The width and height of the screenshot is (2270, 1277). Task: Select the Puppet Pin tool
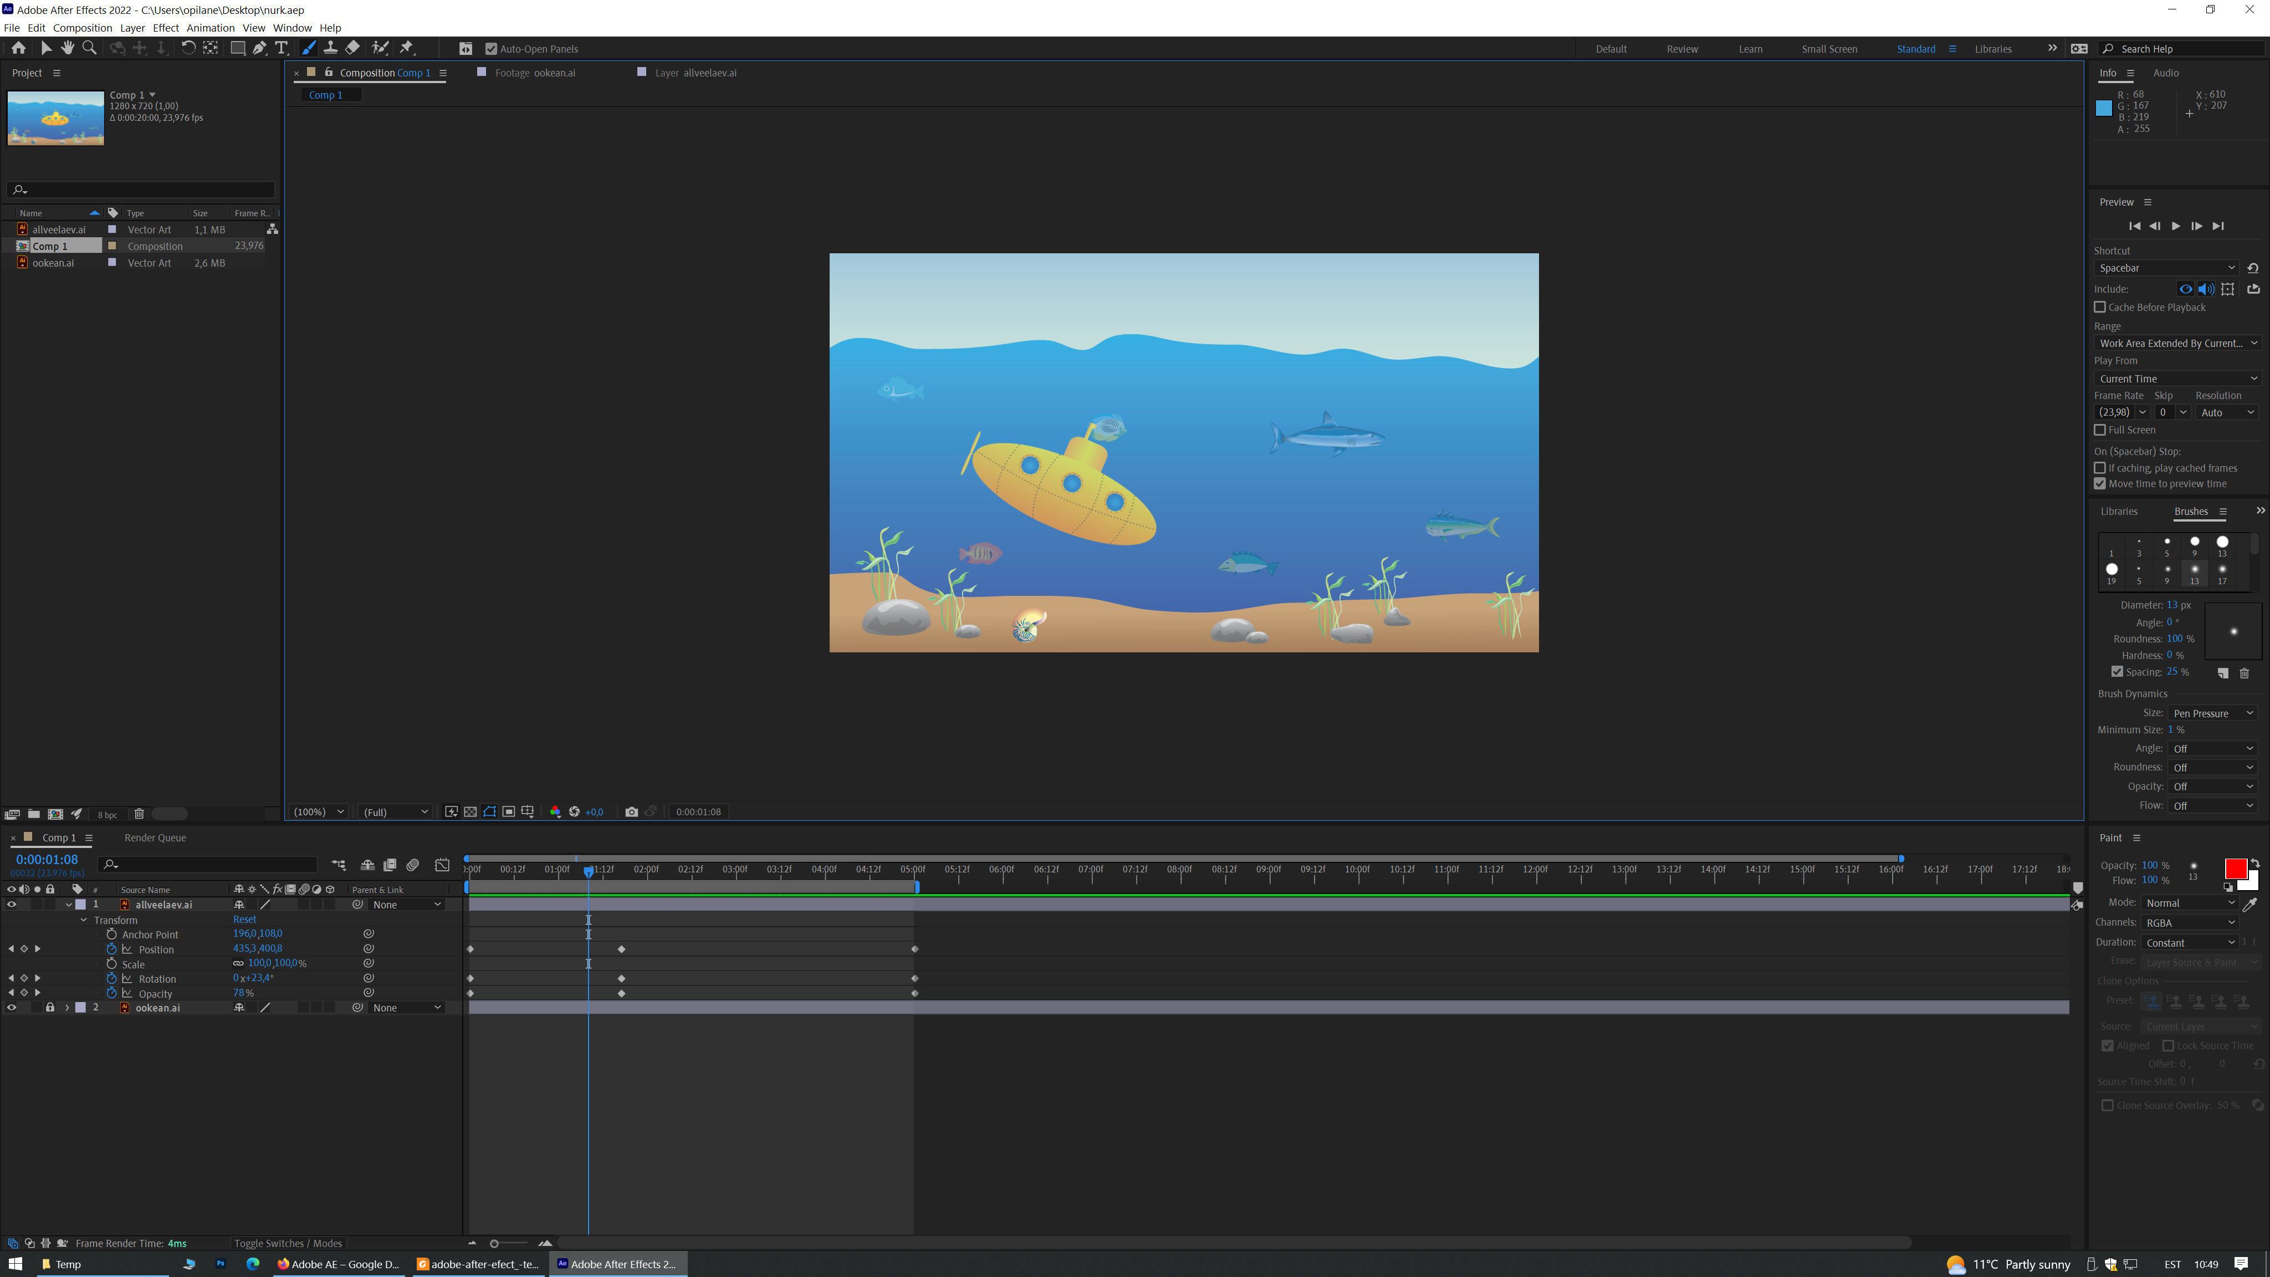[406, 48]
